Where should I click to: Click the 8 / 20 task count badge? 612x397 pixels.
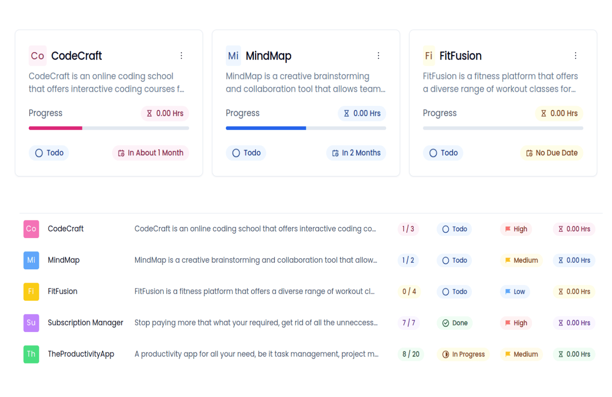click(x=411, y=354)
